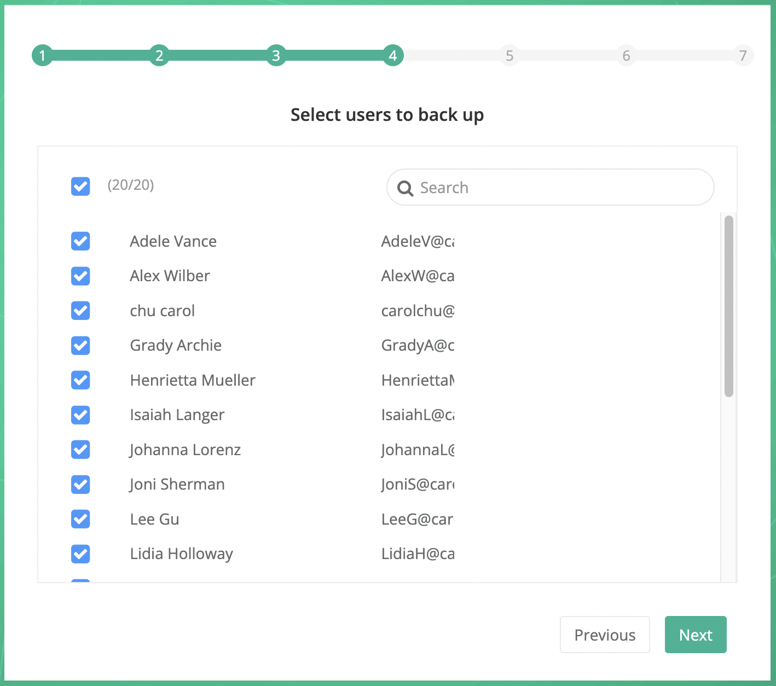Jump to wizard step 6
This screenshot has width=776, height=686.
coord(627,55)
